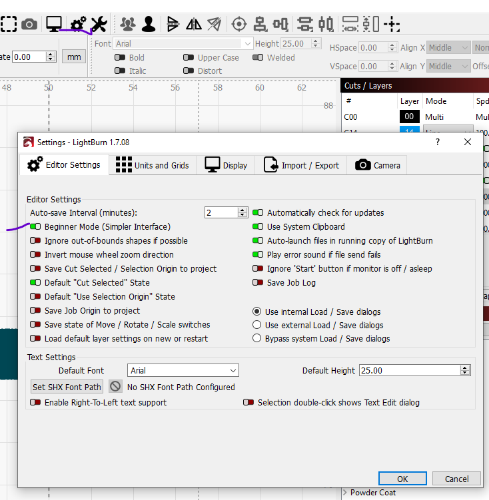Image resolution: width=489 pixels, height=500 pixels.
Task: Toggle Play error sound if file send fails
Action: pyautogui.click(x=258, y=255)
